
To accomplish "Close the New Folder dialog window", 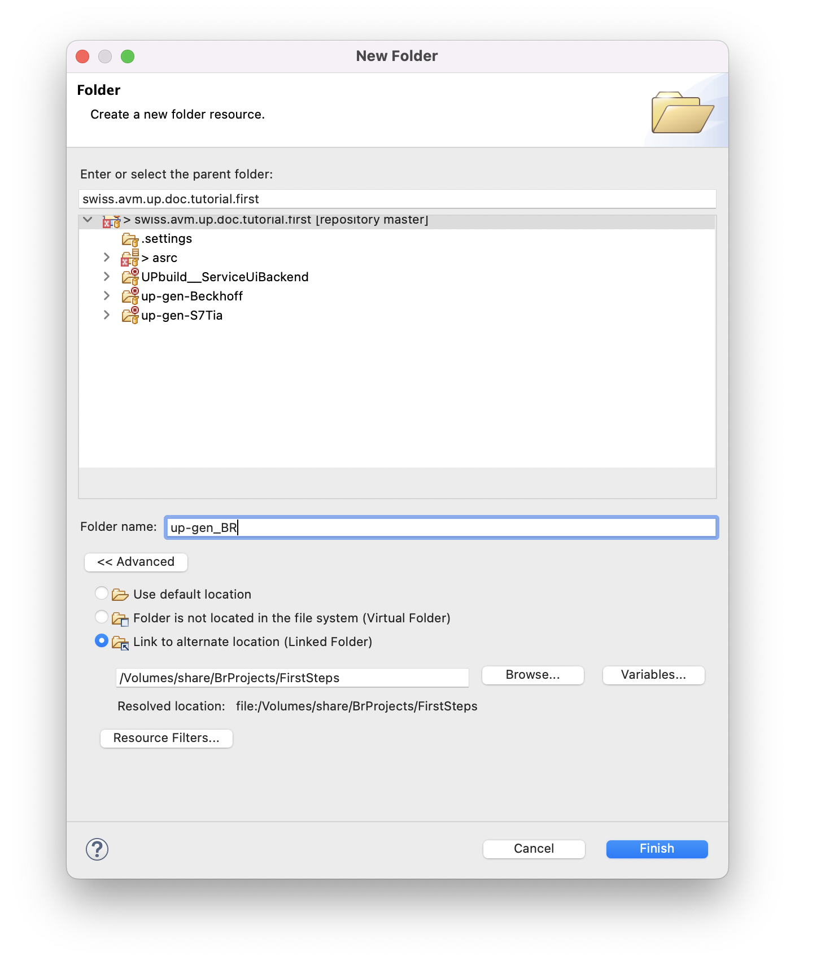I will (x=82, y=56).
